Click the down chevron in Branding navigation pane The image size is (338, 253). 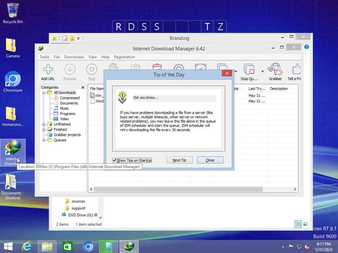coord(100,217)
